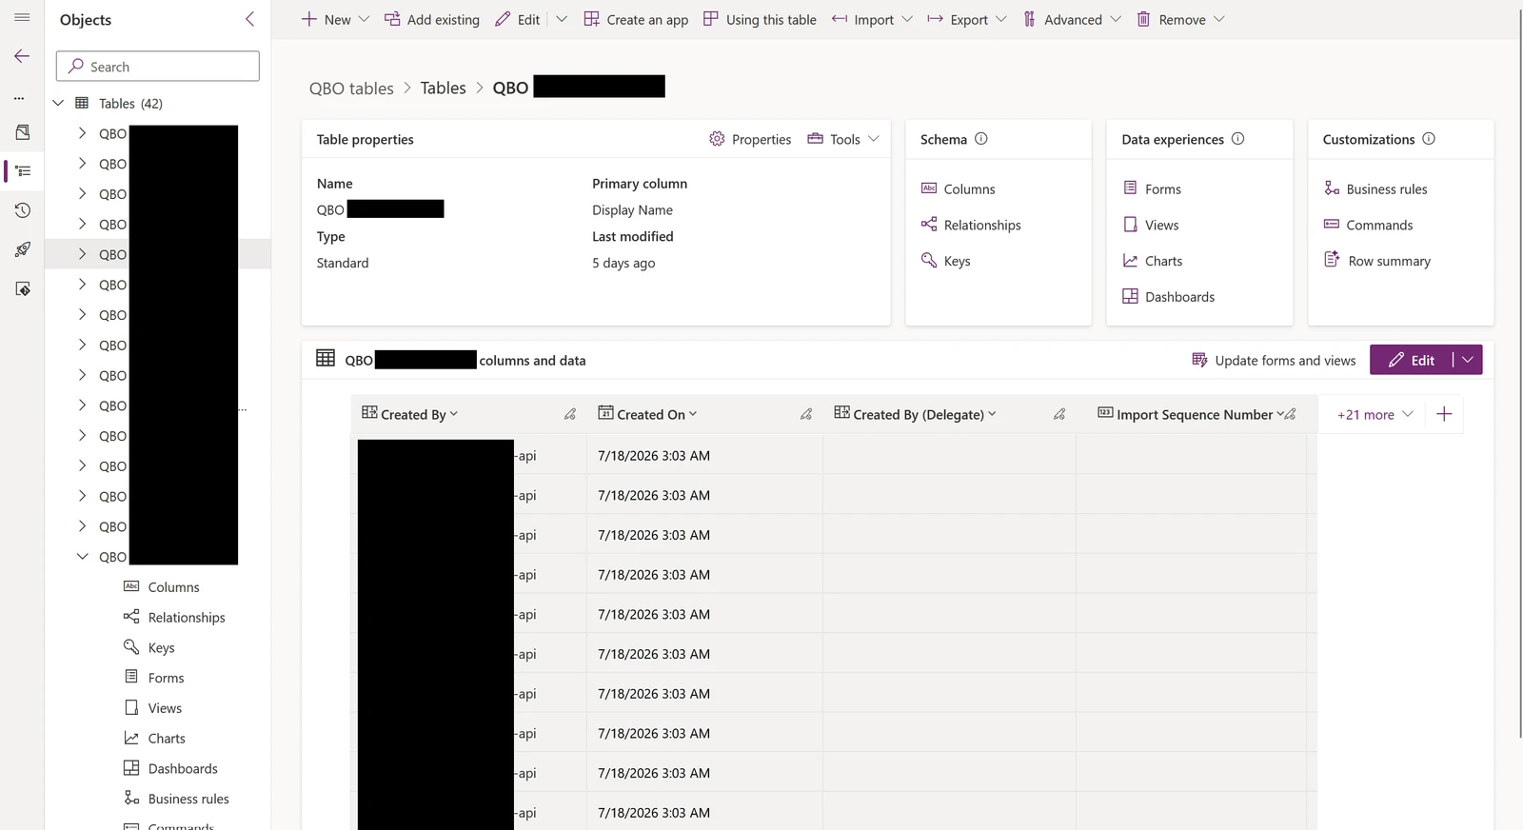Click New in the command bar
Image resolution: width=1523 pixels, height=830 pixels.
click(326, 19)
